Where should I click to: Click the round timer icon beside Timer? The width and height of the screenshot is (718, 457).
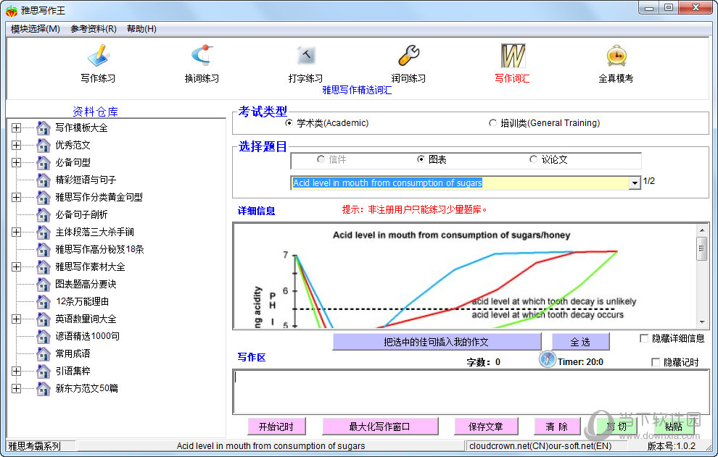tap(547, 359)
